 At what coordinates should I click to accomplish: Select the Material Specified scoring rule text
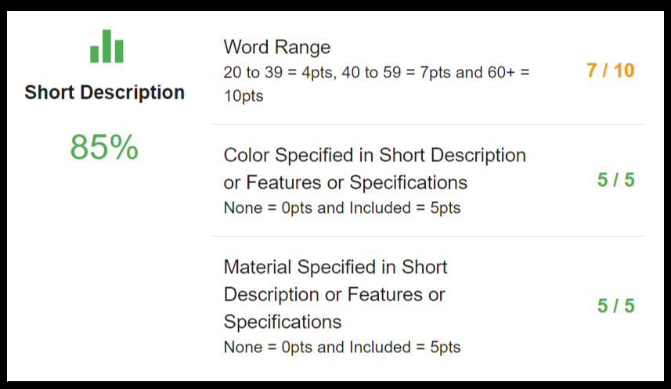[x=342, y=347]
